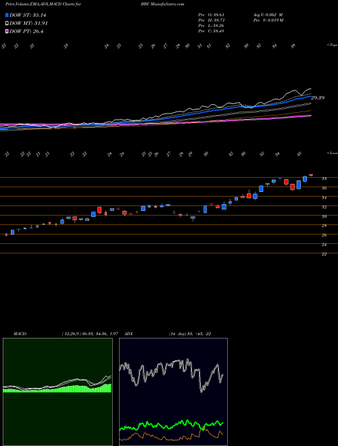This screenshot has width=338, height=446.
Task: Click the '<Tops' axis label
Action: [332, 45]
